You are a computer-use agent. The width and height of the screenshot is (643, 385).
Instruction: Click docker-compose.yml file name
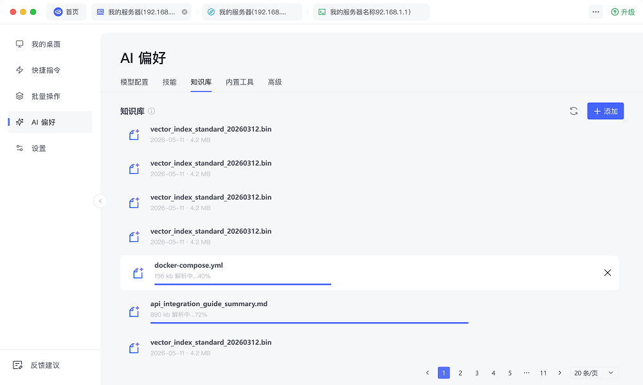point(188,265)
